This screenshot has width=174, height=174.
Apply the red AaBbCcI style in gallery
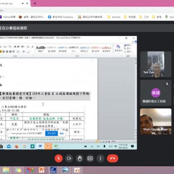click(95, 49)
